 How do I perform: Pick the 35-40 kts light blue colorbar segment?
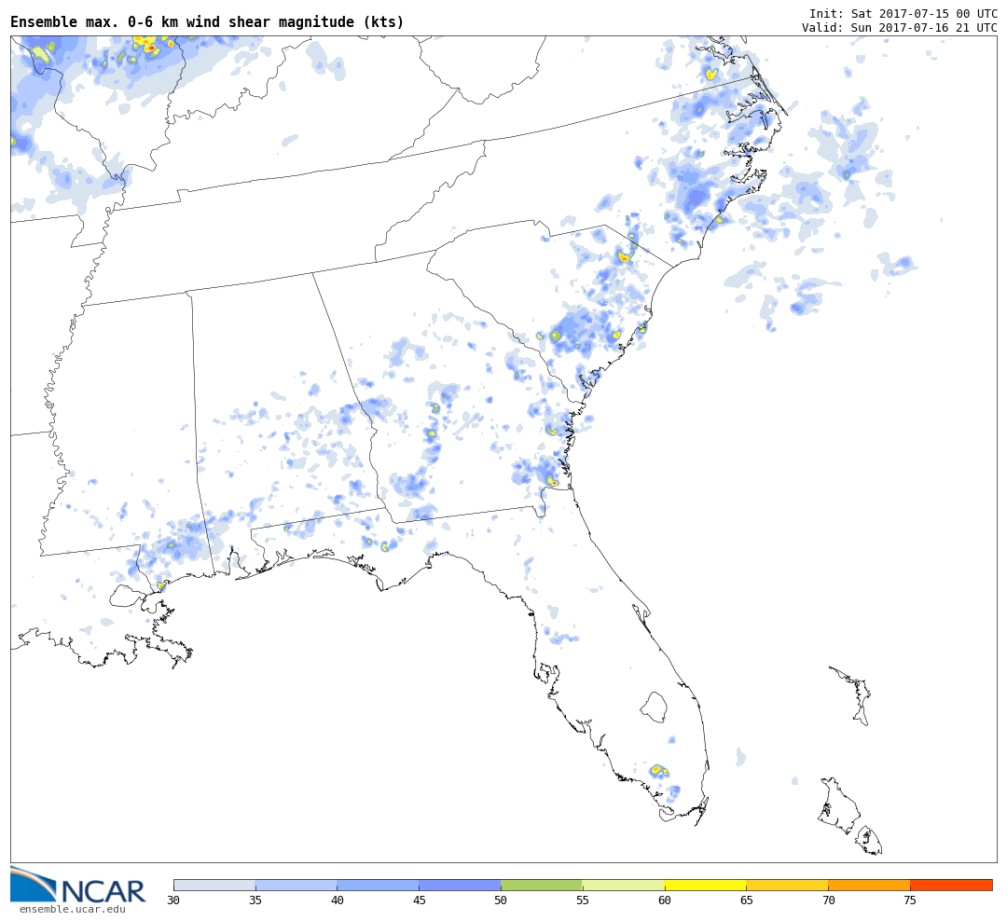click(297, 885)
